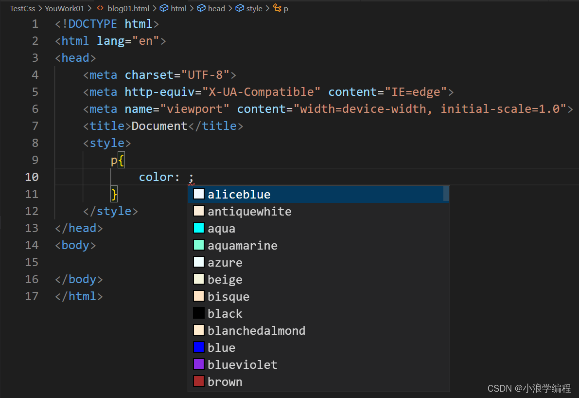
Task: Click the viewport meta name value
Action: (x=194, y=109)
